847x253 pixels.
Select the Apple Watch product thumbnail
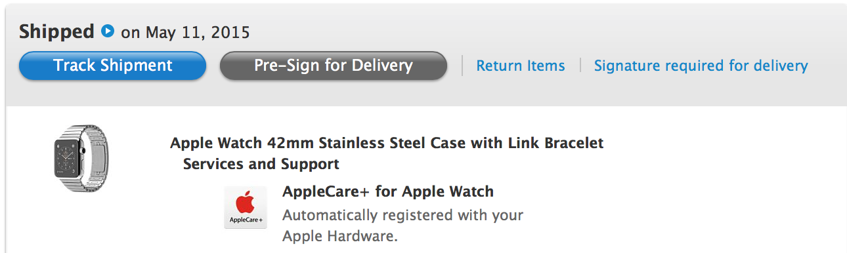[x=80, y=159]
